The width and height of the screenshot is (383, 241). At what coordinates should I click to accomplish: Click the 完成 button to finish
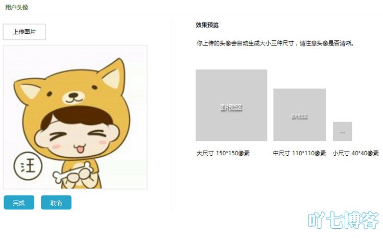(19, 202)
